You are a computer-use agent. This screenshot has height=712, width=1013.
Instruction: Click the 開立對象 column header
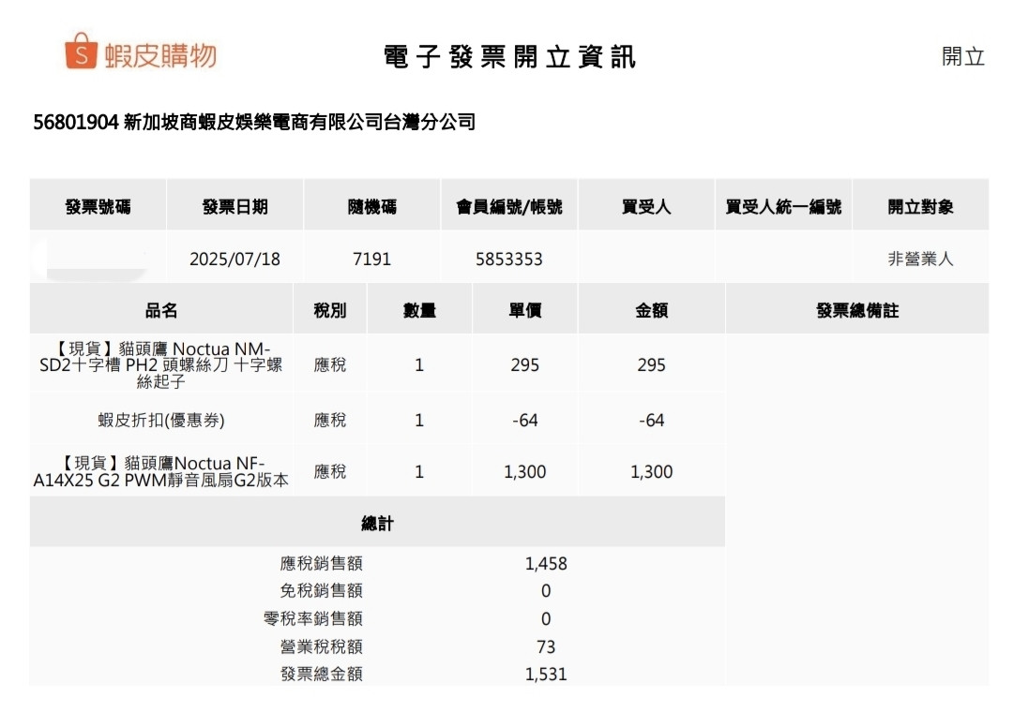point(921,206)
